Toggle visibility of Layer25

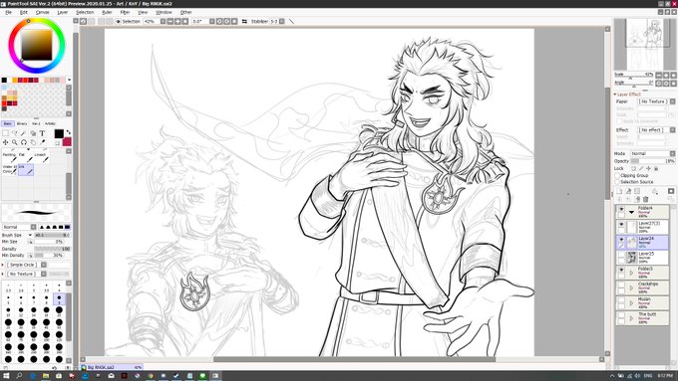[x=621, y=255]
